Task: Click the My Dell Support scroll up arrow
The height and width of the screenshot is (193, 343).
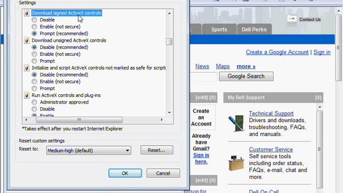Action: point(319,107)
